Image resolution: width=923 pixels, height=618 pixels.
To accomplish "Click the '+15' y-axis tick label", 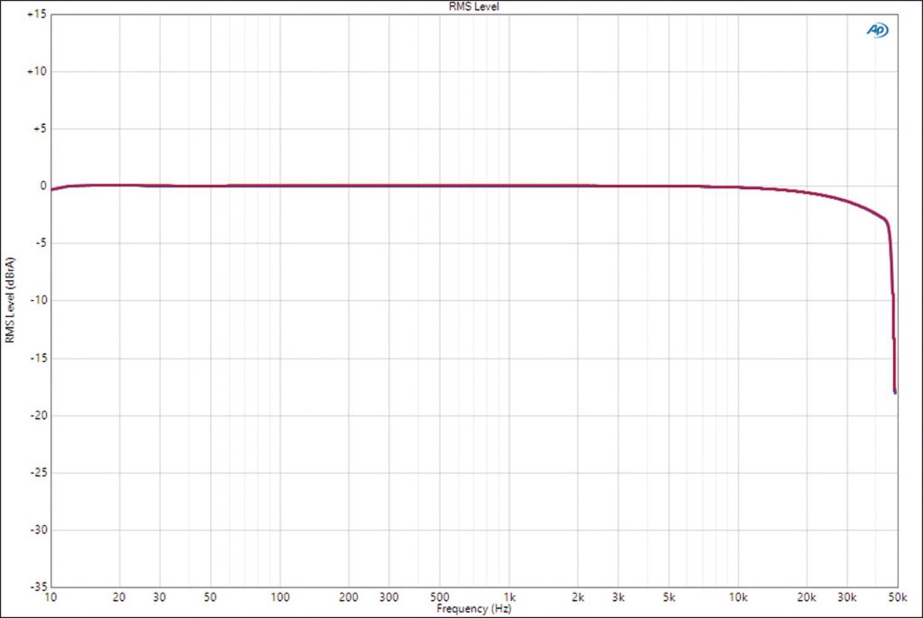I will (x=36, y=14).
